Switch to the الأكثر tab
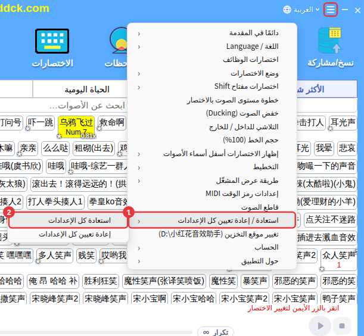 (x=327, y=89)
